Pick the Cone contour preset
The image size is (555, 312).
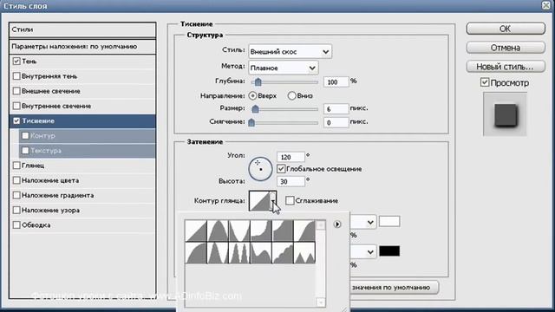[x=218, y=231]
